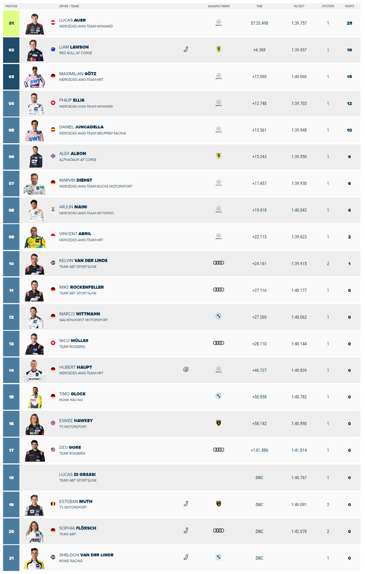Click the Ferrari logo in Alex Albon's row
365x574 pixels.
pyautogui.click(x=218, y=156)
